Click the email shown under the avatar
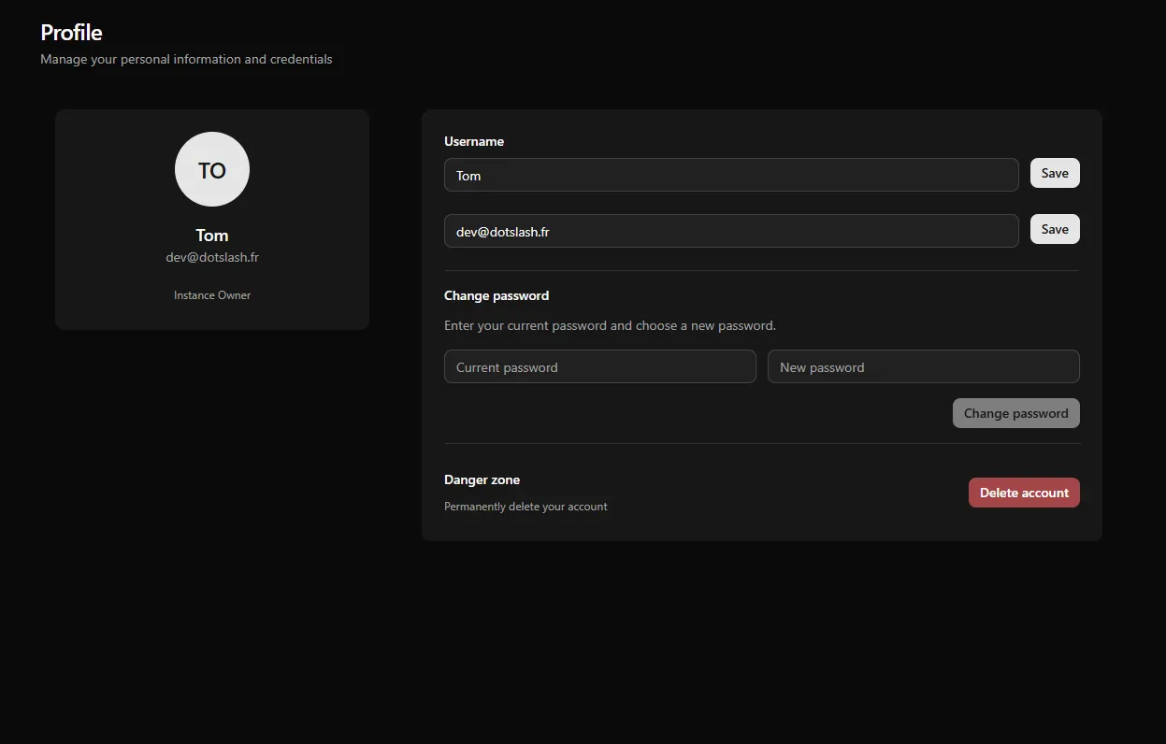Image resolution: width=1166 pixels, height=744 pixels. (212, 257)
